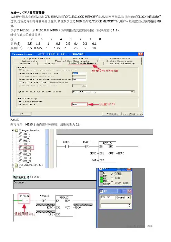The image size is (171, 242).
Task: Select DIV_DI function block item
Action: coord(27,158)
